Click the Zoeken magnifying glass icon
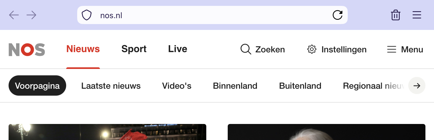The image size is (434, 140). 245,49
